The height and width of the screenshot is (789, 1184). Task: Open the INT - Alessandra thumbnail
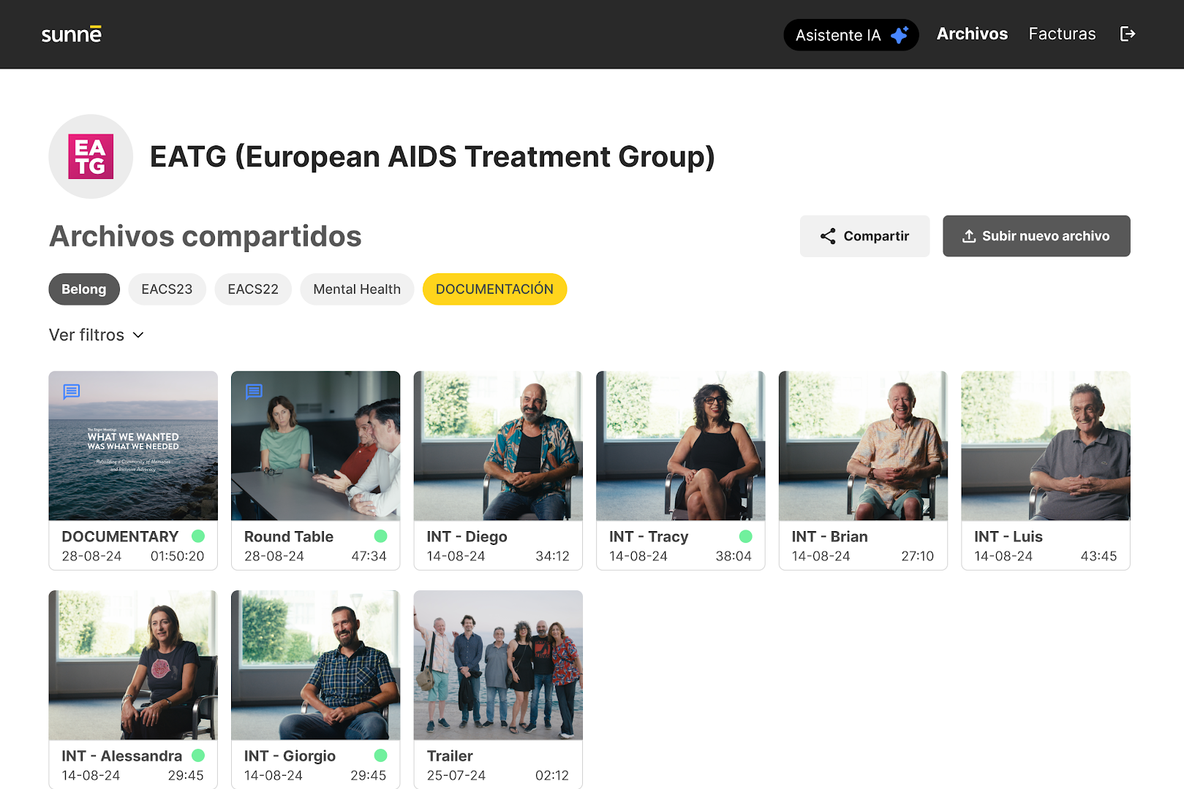tap(133, 665)
